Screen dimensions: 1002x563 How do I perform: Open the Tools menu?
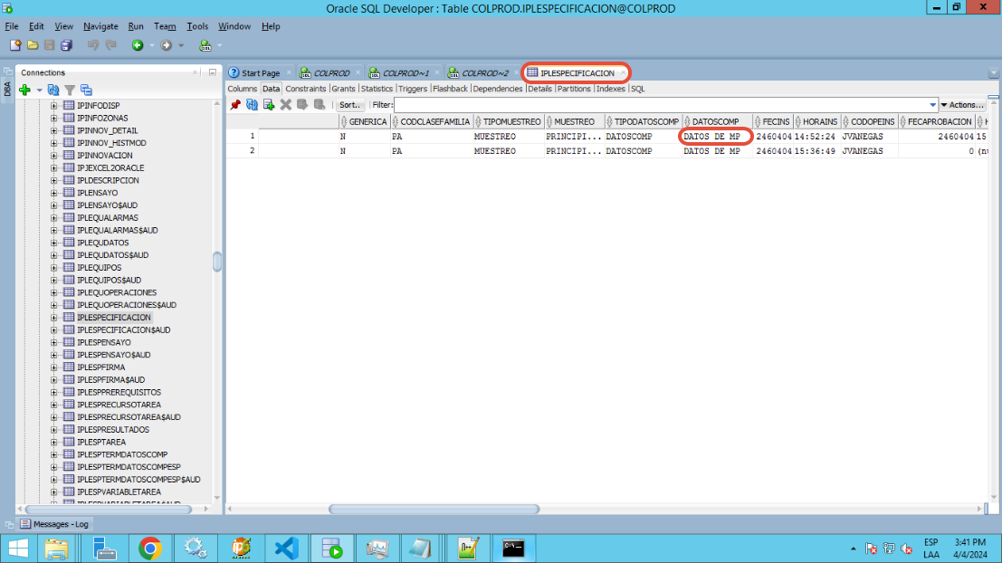tap(196, 26)
